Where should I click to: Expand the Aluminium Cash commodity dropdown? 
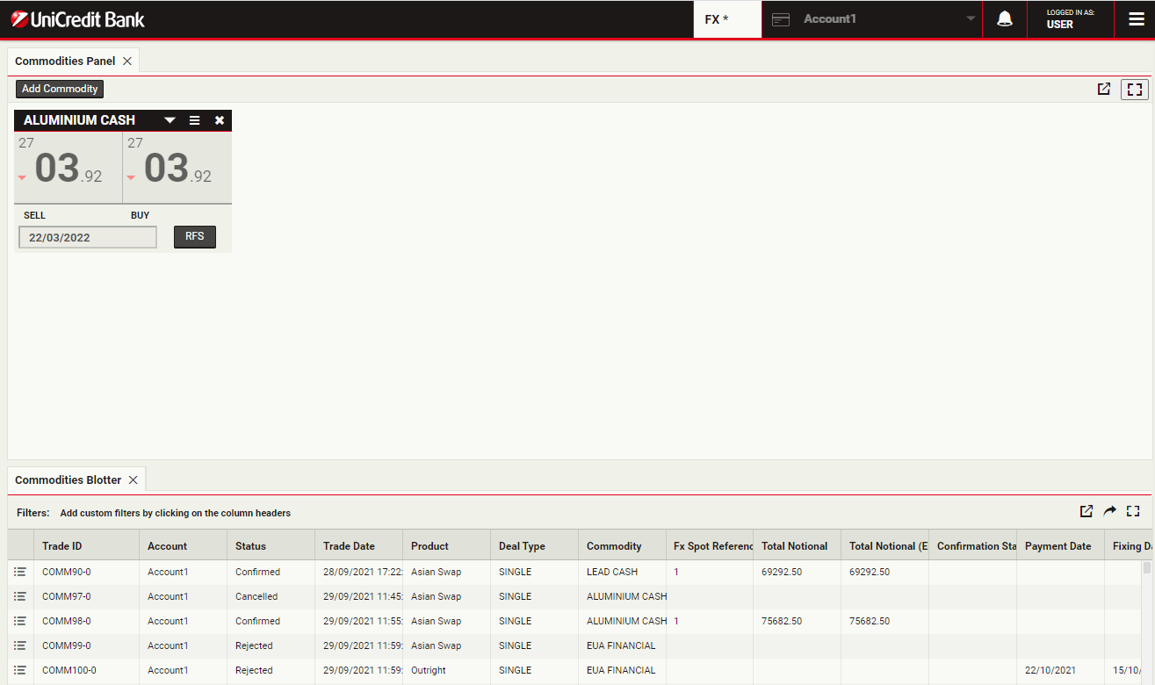tap(170, 120)
